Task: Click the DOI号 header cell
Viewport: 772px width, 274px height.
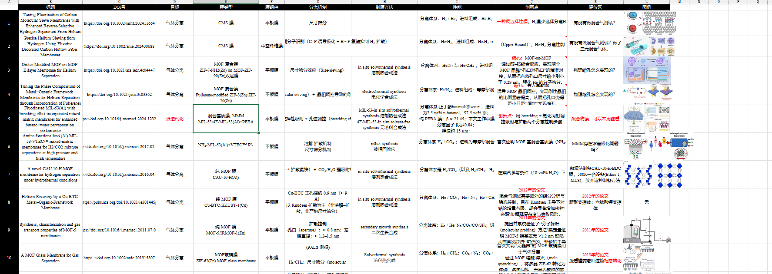Action: click(119, 7)
